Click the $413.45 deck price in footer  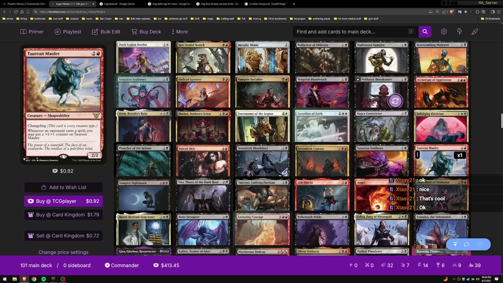click(167, 265)
